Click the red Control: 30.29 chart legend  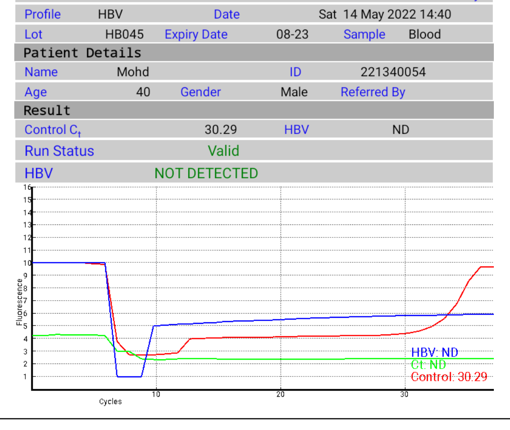coord(449,377)
